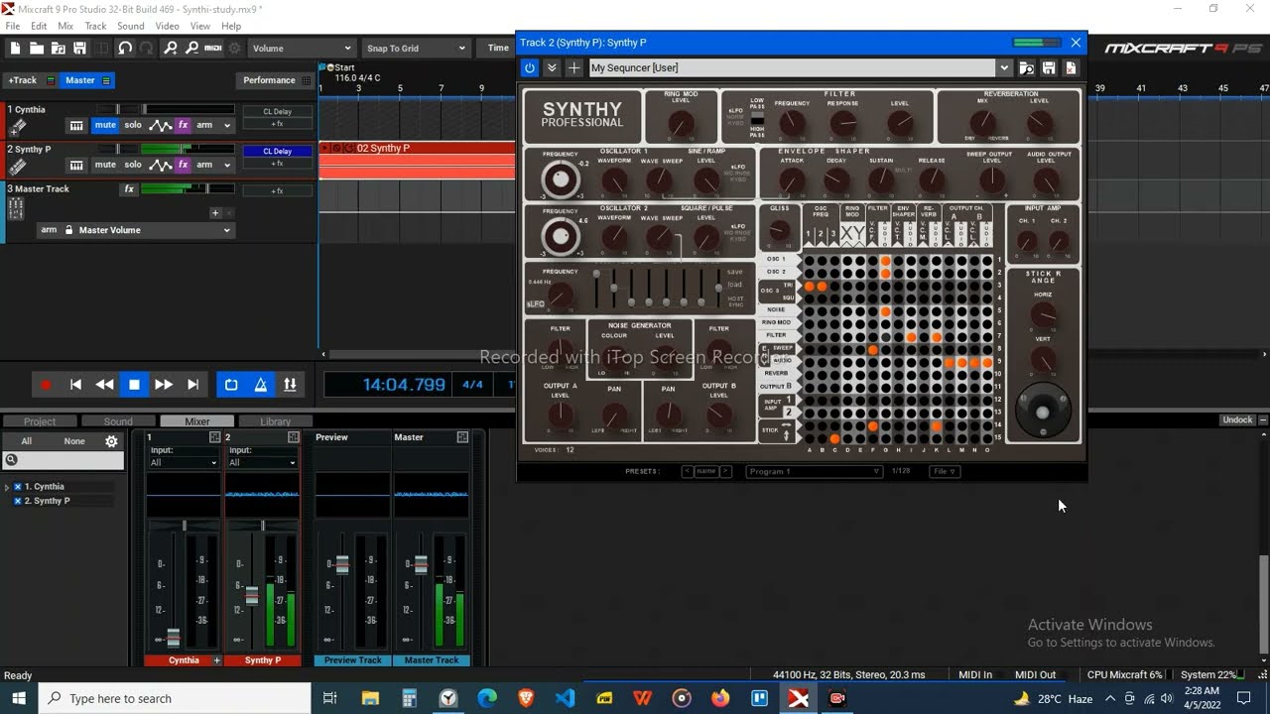
Task: Open the Performance panel button
Action: click(277, 80)
